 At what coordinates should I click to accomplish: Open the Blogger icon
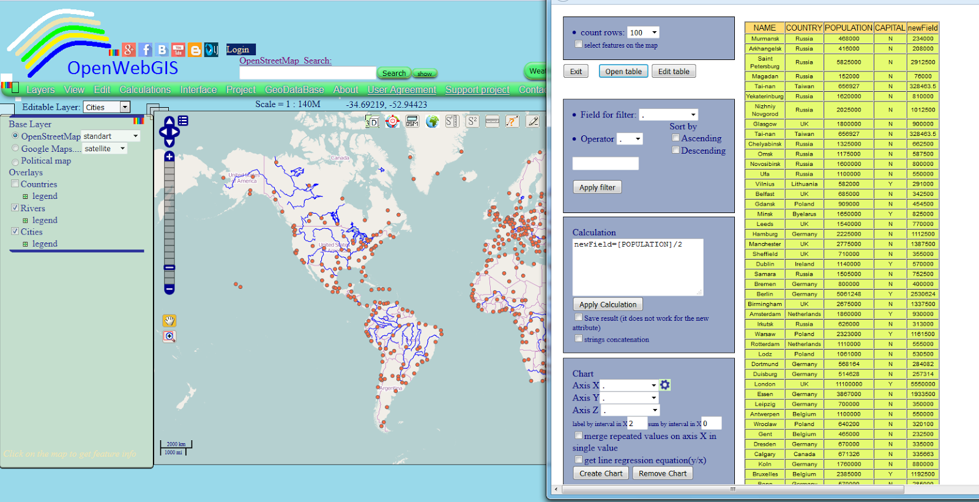[195, 50]
